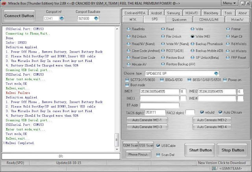Enable the Scan Def checkbox
252x172 pixels.
click(x=158, y=155)
